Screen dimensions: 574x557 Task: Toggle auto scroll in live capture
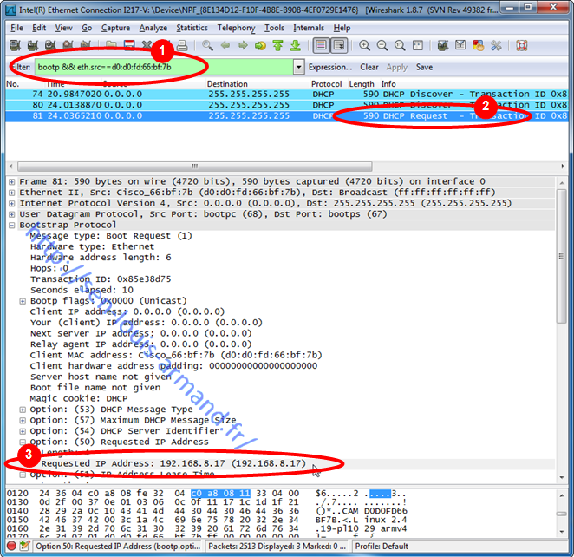339,45
